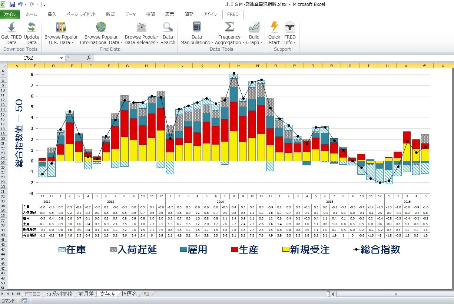
Task: Switch to アドイン ribbon tab
Action: tap(210, 14)
